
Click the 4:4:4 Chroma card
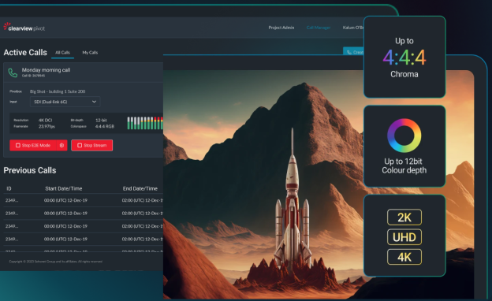coord(404,57)
